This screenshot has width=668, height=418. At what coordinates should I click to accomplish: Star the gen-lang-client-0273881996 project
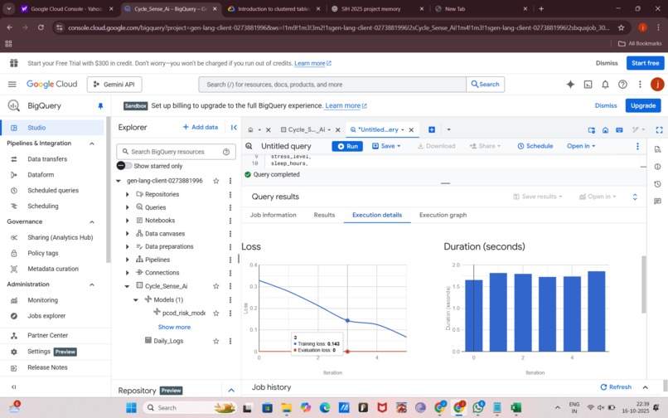point(216,181)
